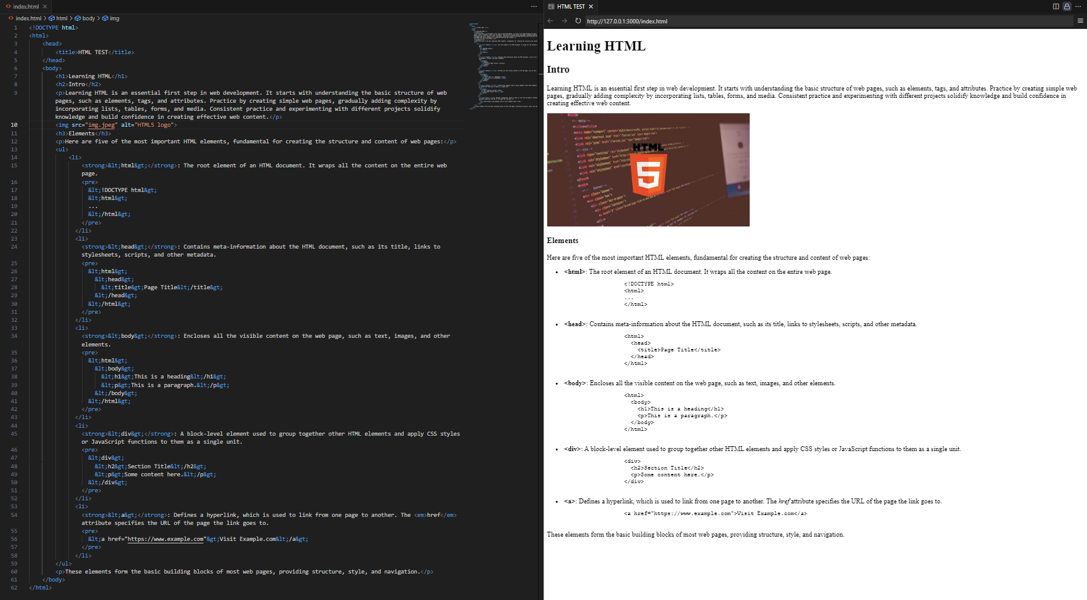Click the img.jpeg src value in code
1087x600 pixels.
[x=101, y=125]
